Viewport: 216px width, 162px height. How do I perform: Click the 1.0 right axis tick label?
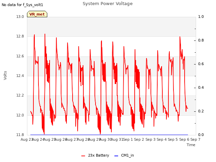pyautogui.click(x=201, y=17)
